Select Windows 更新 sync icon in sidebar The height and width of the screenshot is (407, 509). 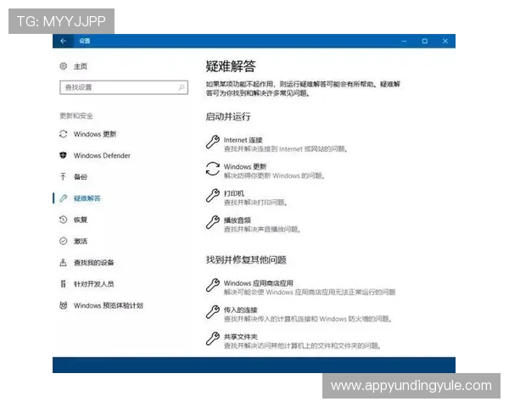(x=64, y=134)
